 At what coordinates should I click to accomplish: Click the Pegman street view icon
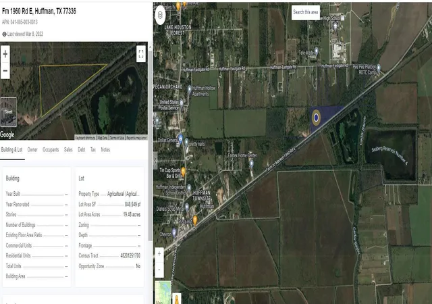pos(177,299)
